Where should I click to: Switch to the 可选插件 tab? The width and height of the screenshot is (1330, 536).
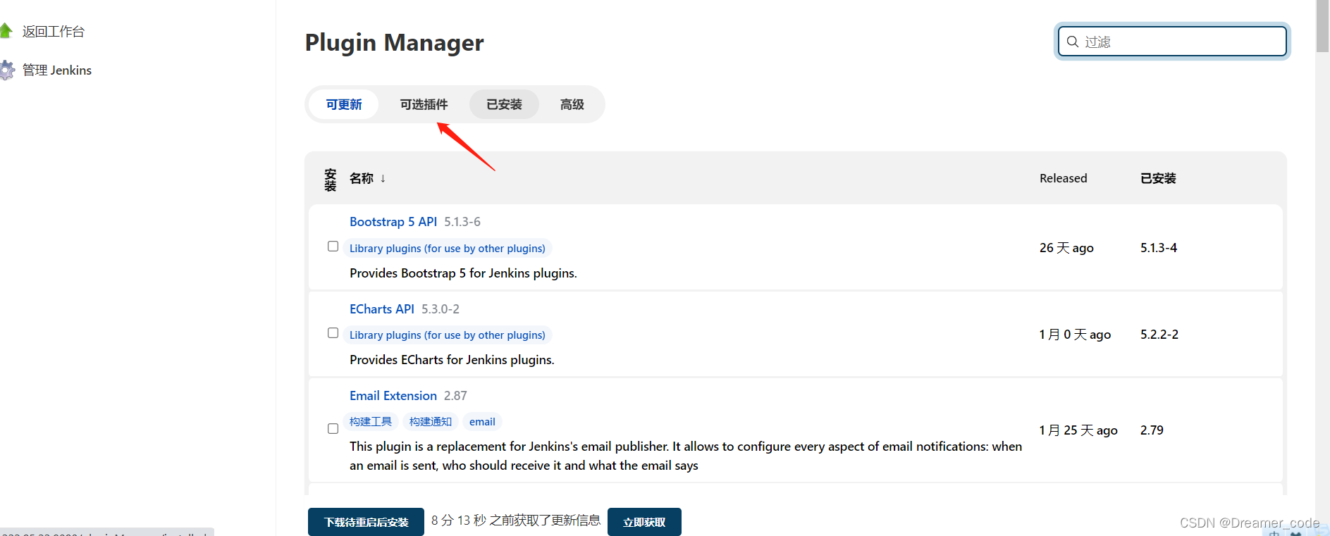(424, 104)
